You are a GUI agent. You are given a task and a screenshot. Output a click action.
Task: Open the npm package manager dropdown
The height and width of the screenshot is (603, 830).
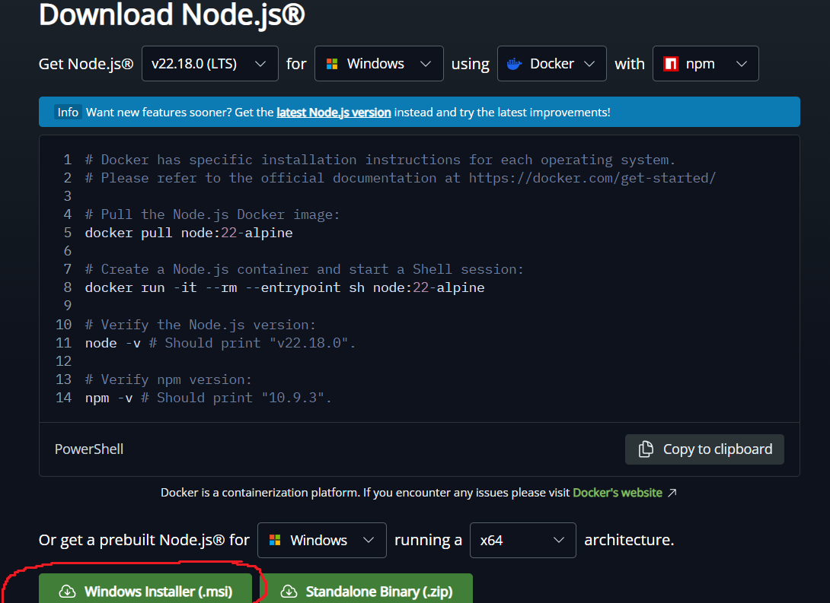tap(705, 63)
